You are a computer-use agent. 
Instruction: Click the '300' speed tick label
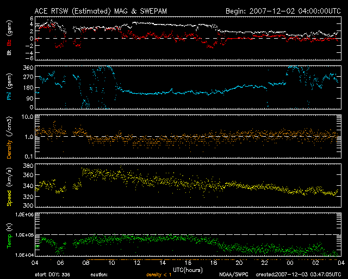point(28,205)
